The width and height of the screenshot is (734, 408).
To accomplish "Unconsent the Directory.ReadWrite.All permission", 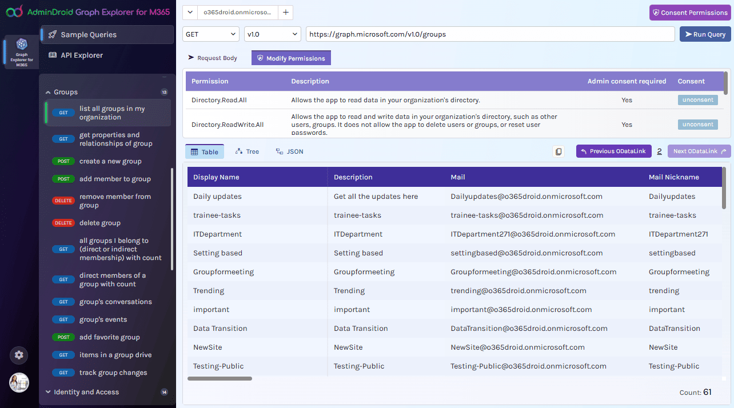I will tap(697, 124).
